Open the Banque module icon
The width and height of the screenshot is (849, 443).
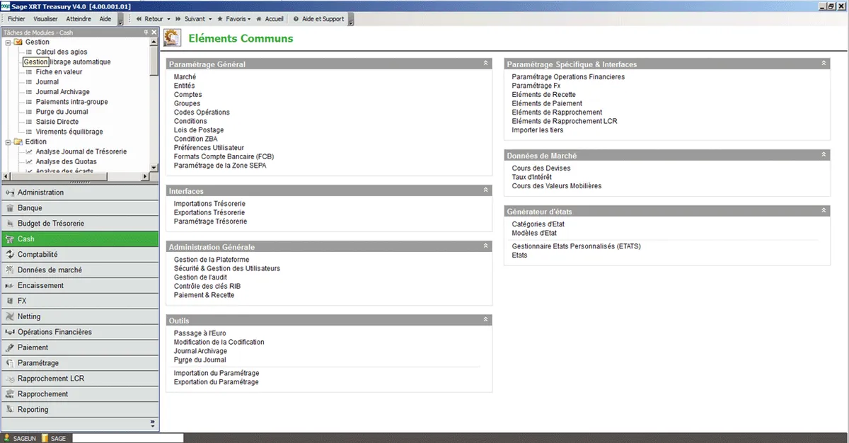(10, 208)
